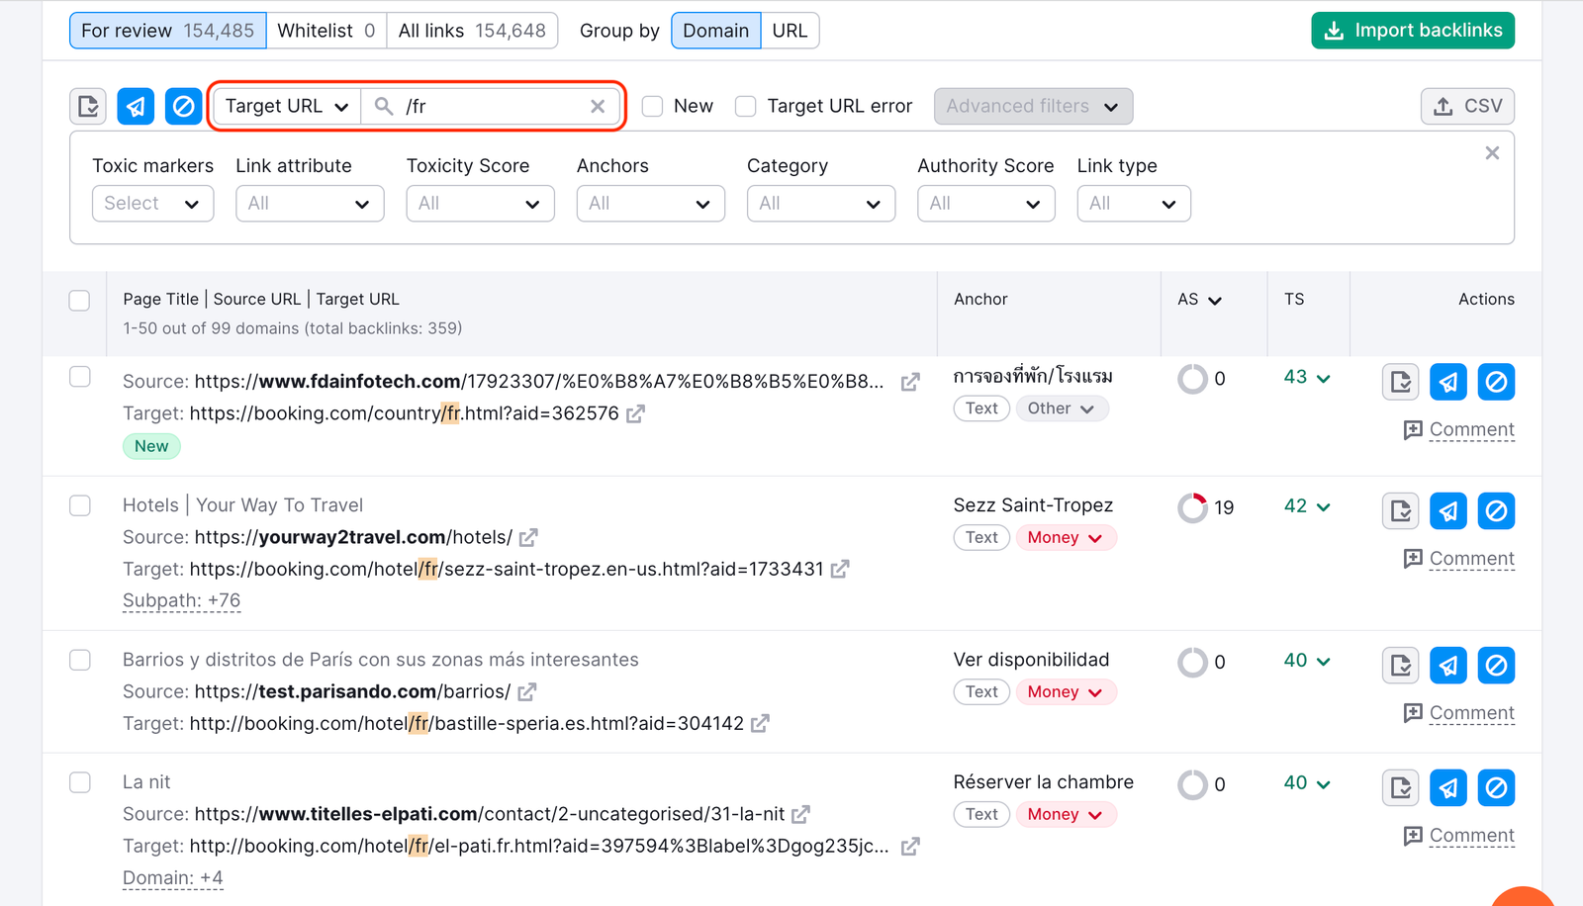Enable the New filter checkbox
Viewport: 1583px width, 906px height.
click(x=652, y=106)
